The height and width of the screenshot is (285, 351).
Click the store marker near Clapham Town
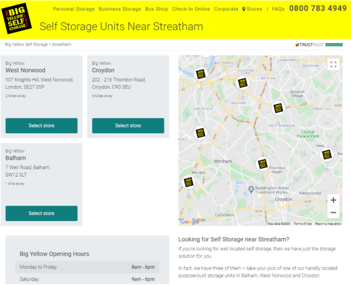point(243,83)
